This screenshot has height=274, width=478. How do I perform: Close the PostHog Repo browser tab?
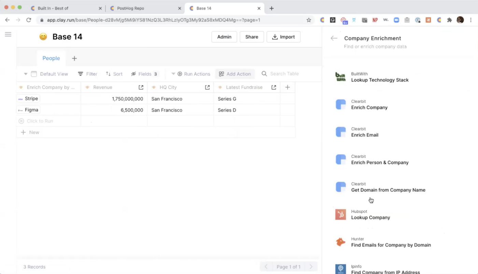[x=180, y=8]
